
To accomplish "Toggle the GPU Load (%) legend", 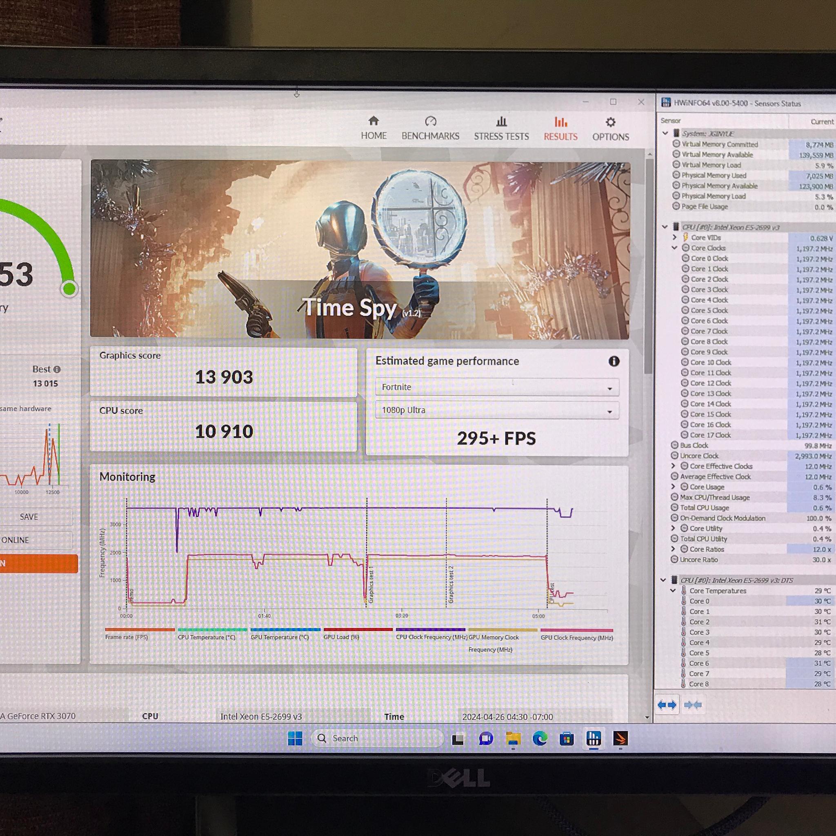I will pos(358,633).
